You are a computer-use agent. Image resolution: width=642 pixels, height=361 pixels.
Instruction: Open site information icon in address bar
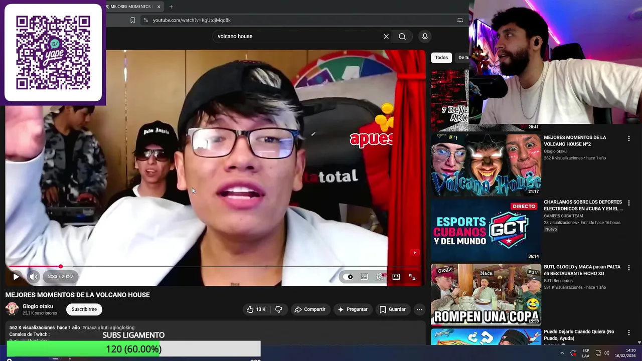(x=145, y=20)
